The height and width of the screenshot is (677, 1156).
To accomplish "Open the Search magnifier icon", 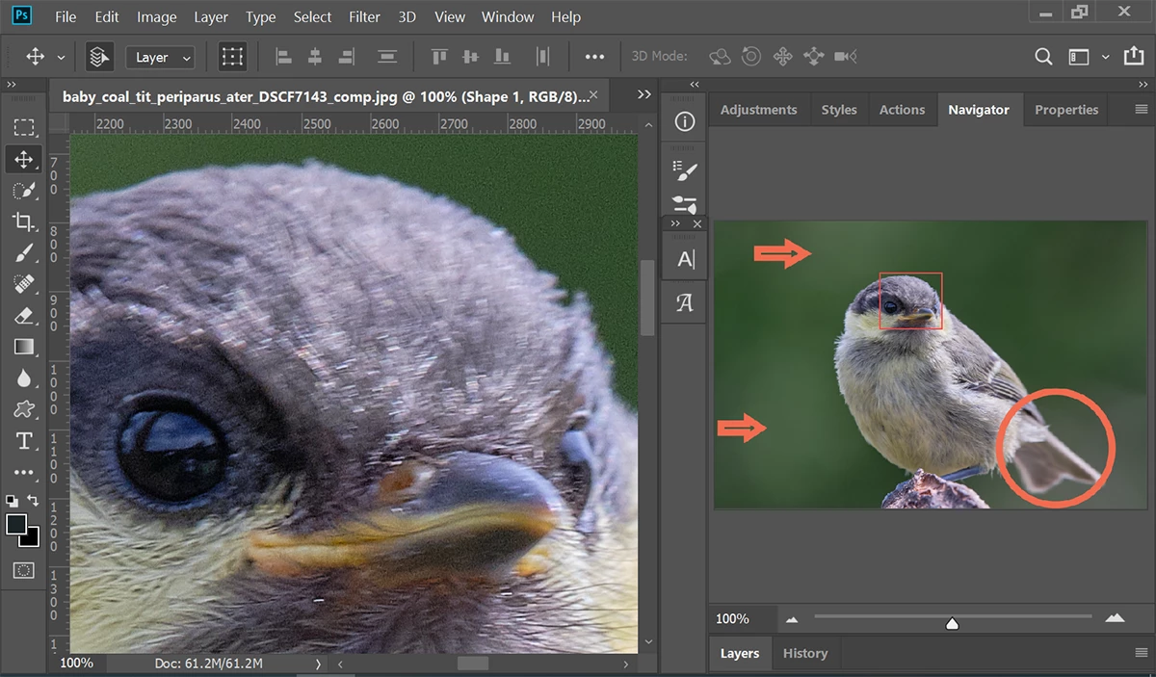I will click(x=1043, y=57).
